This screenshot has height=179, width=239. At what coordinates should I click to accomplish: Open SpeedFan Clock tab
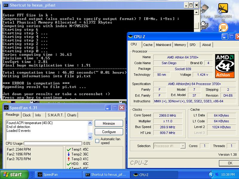(x=27, y=115)
